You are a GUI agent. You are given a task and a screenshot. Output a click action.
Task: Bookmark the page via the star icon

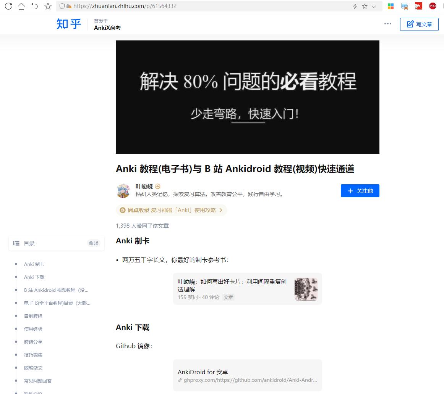point(47,6)
